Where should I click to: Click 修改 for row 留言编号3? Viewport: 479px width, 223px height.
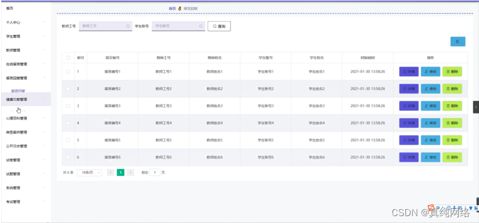point(431,105)
